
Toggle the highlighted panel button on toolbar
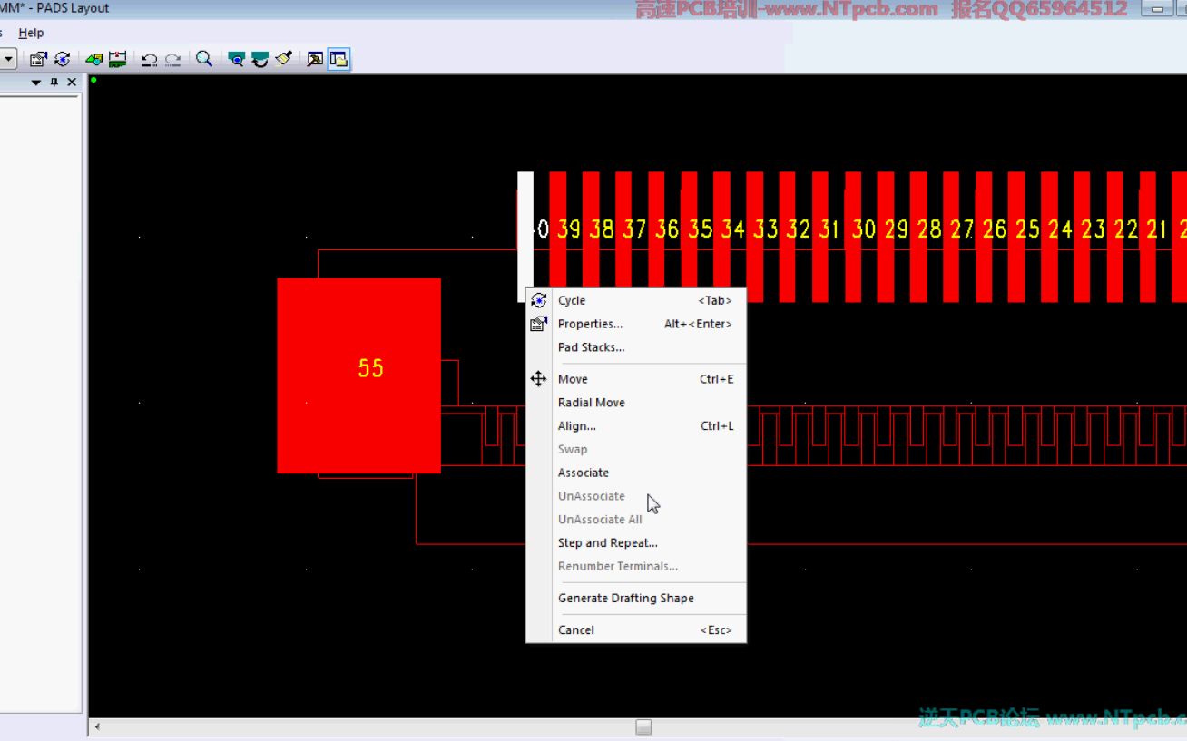coord(338,58)
